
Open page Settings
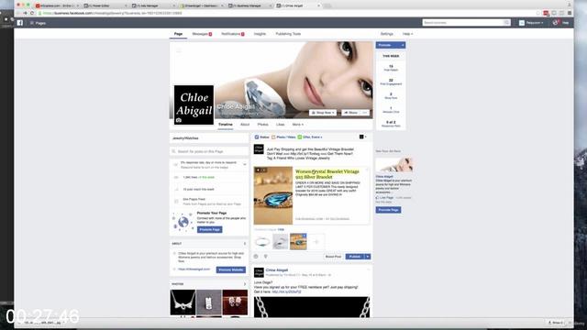point(387,34)
